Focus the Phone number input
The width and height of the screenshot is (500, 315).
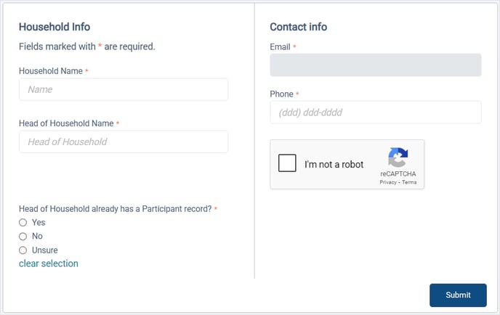[375, 112]
